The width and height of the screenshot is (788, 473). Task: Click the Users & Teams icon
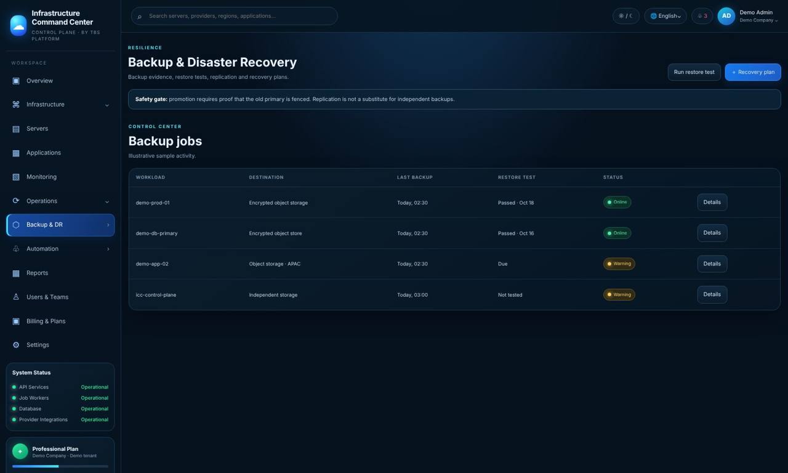point(16,297)
